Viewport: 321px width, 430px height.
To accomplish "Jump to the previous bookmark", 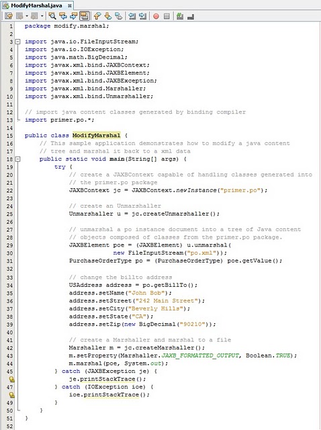I will coord(97,16).
